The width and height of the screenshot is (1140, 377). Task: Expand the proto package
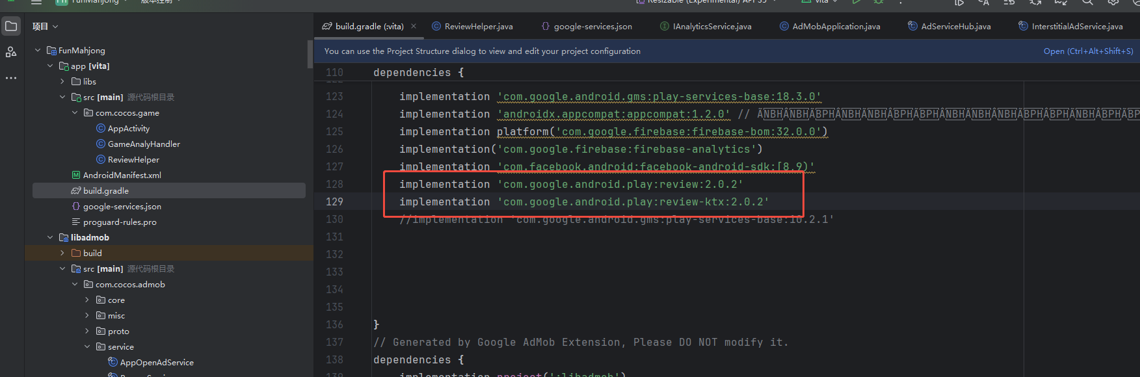87,331
